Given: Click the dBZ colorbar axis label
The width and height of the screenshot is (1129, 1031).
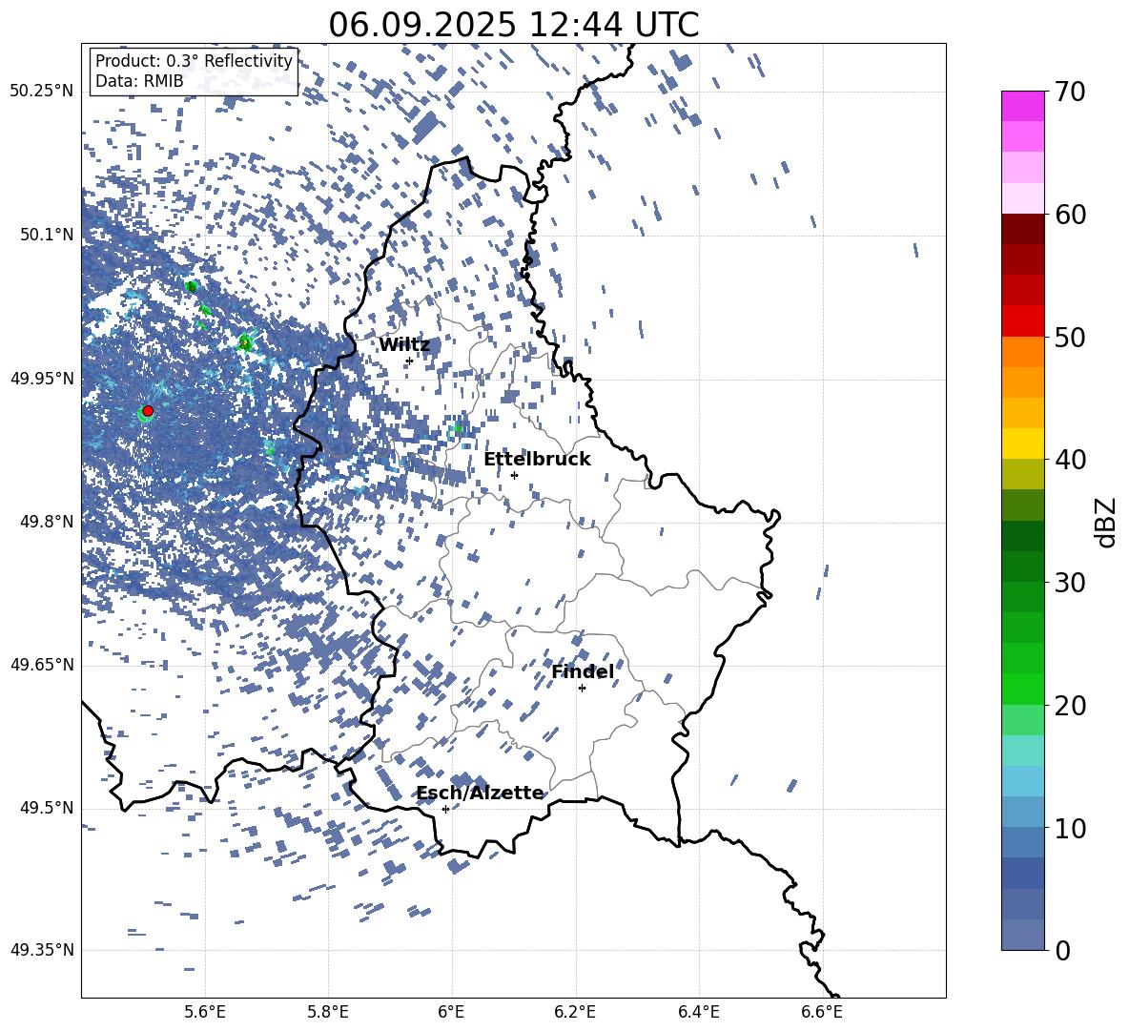Looking at the screenshot, I should 1106,522.
